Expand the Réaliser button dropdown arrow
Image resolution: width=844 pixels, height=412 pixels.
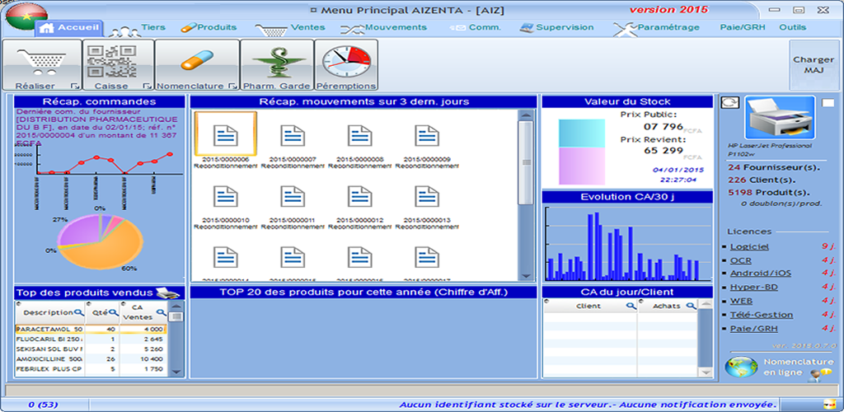(75, 86)
